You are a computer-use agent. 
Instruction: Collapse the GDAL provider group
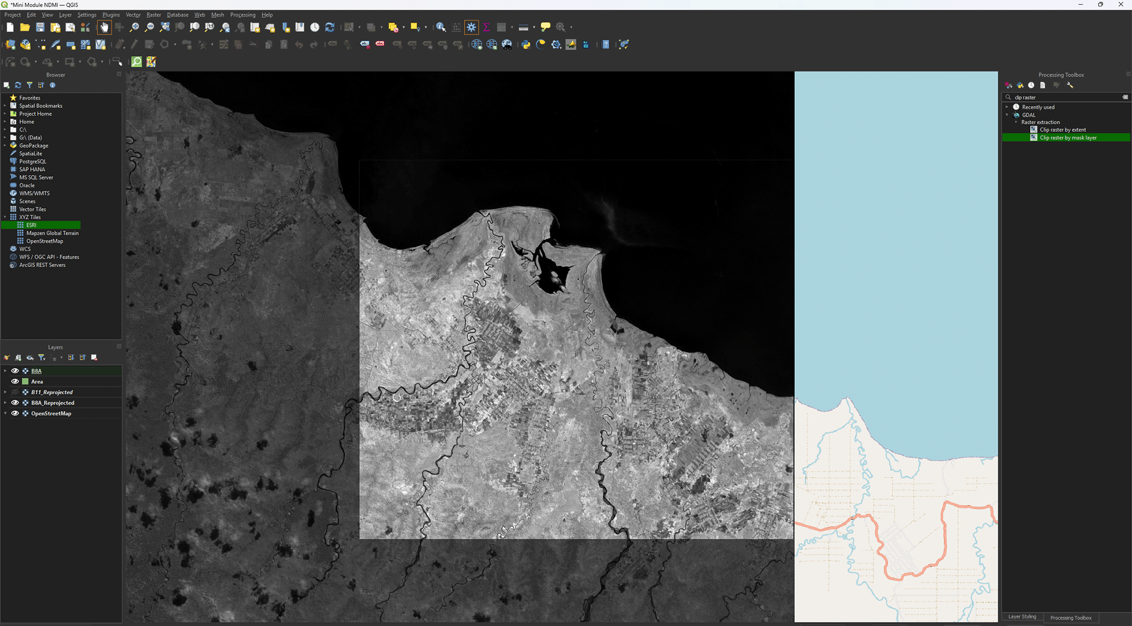pyautogui.click(x=1007, y=115)
